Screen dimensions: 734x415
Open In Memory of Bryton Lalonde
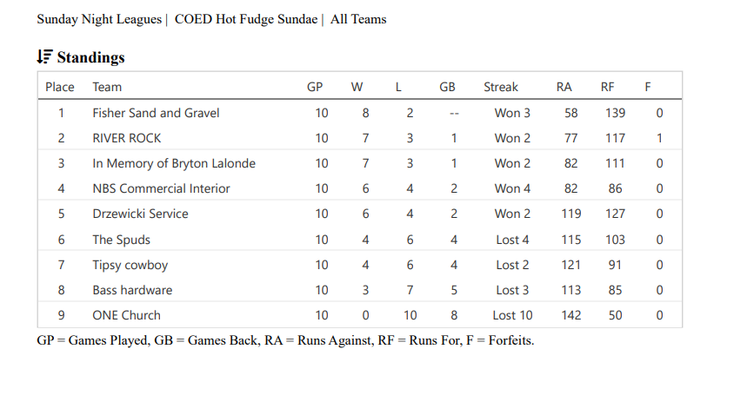[x=174, y=163]
